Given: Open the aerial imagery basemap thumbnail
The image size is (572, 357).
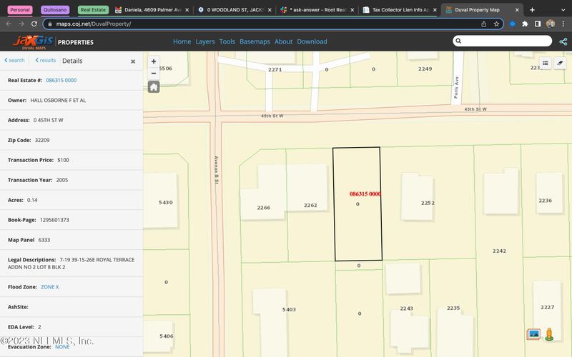Looking at the screenshot, I should click(533, 334).
